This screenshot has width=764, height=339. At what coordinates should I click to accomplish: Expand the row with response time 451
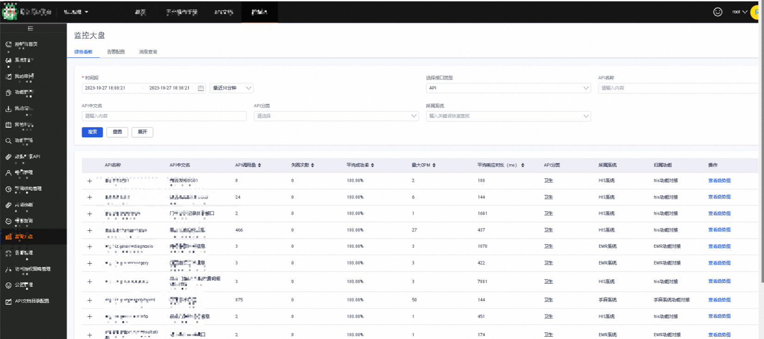pyautogui.click(x=90, y=317)
